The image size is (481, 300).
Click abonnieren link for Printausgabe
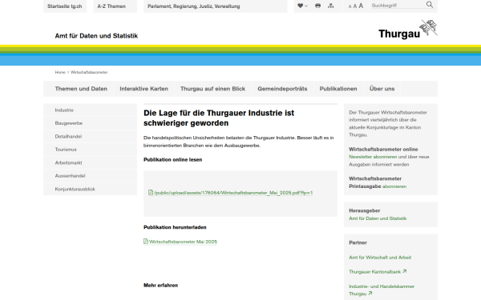[x=394, y=186]
